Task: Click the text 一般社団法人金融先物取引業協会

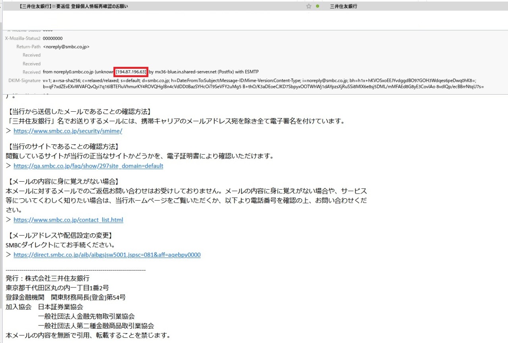Action: click(86, 316)
